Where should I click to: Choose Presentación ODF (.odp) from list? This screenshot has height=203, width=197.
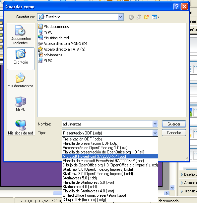coord(110,139)
